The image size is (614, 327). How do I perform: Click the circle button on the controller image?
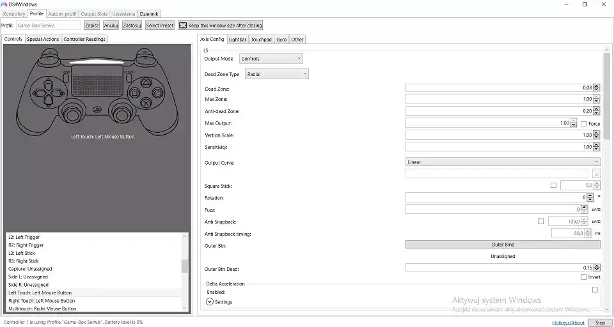157,93
